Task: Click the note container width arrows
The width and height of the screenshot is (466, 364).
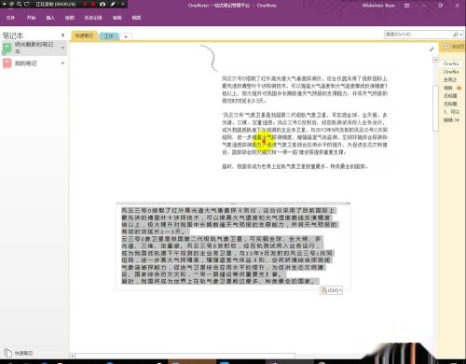Action: 348,203
